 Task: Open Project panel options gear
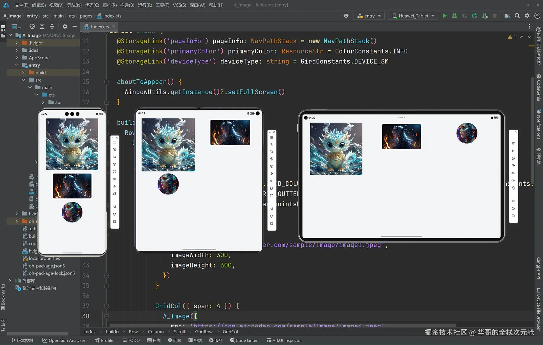65,26
